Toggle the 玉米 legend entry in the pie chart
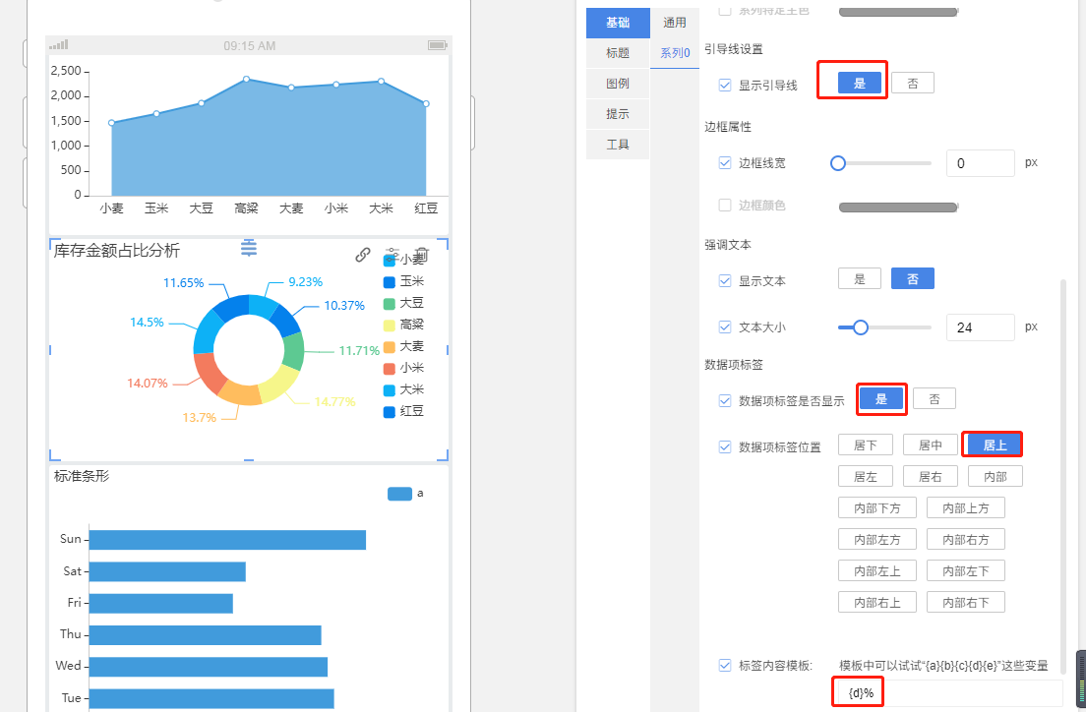1086x712 pixels. (403, 281)
